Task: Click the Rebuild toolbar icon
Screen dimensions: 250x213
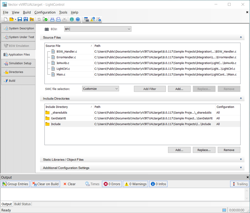Action: 59,20
